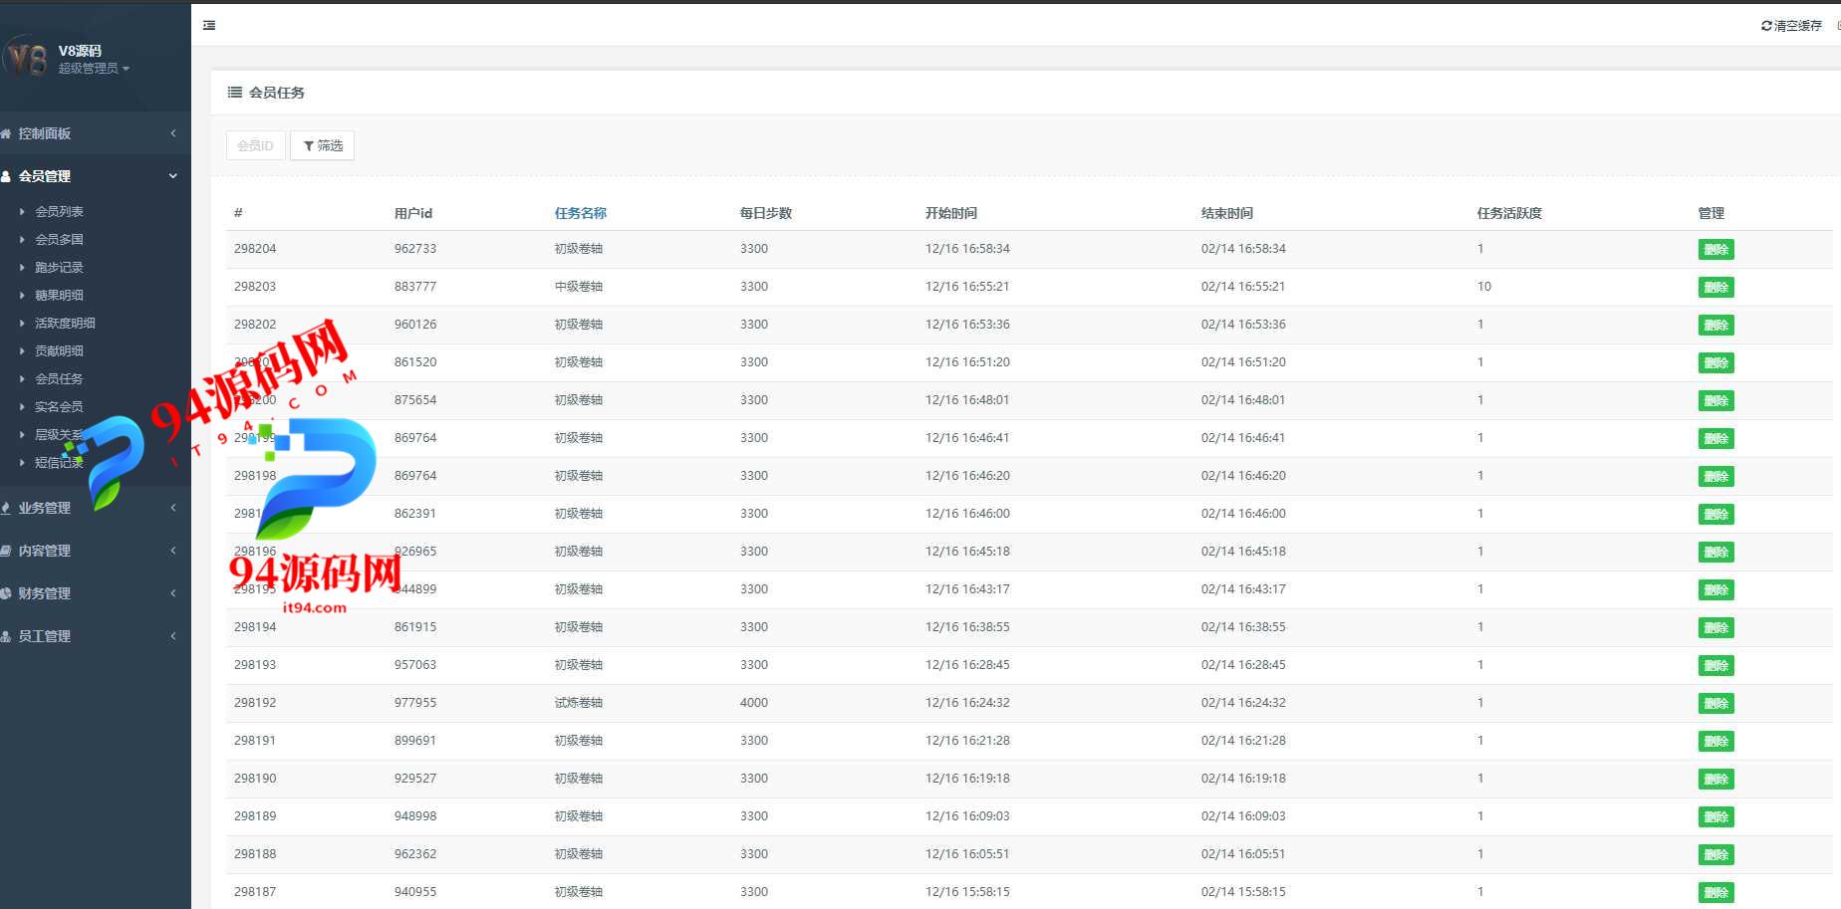Screen dimensions: 1841x909
Task: Expand the 内容管理 chevron
Action: pos(173,551)
